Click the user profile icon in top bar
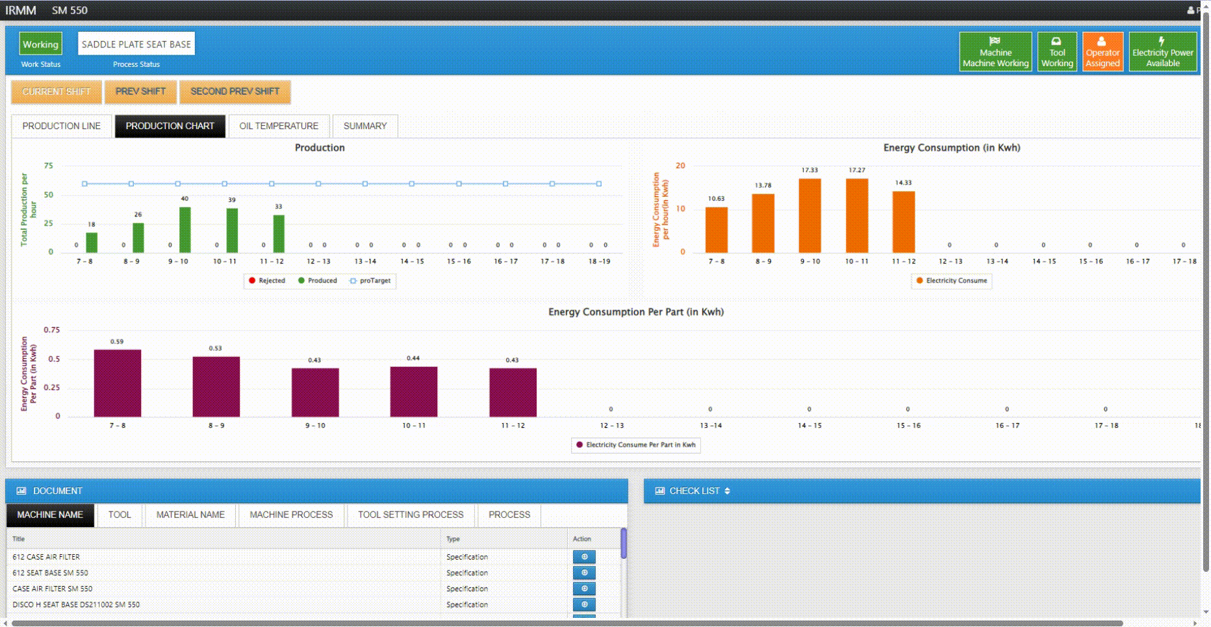1211x627 pixels. click(1191, 10)
